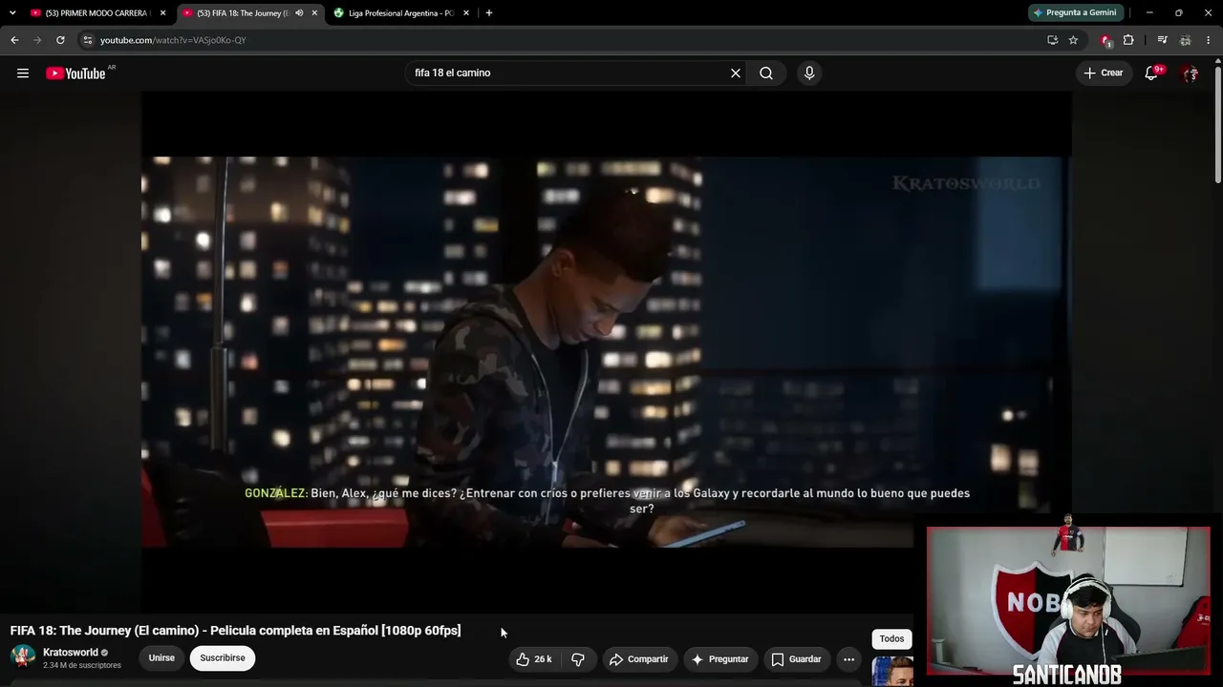The width and height of the screenshot is (1223, 687).
Task: Open more actions three-dot menu
Action: coord(848,659)
